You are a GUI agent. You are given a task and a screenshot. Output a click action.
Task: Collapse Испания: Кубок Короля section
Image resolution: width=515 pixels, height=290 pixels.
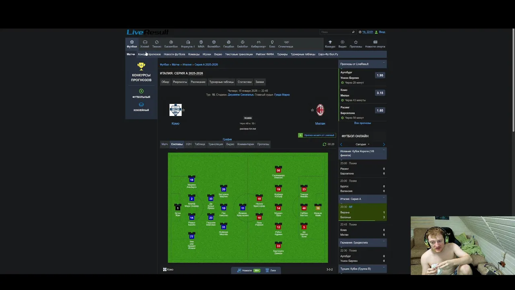[x=384, y=151]
